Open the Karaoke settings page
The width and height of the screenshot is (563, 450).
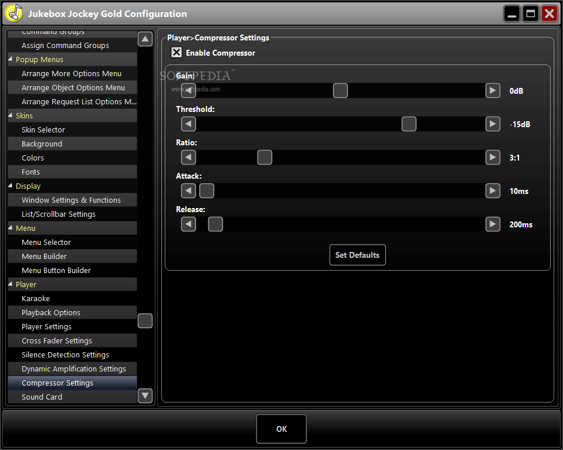[72, 299]
